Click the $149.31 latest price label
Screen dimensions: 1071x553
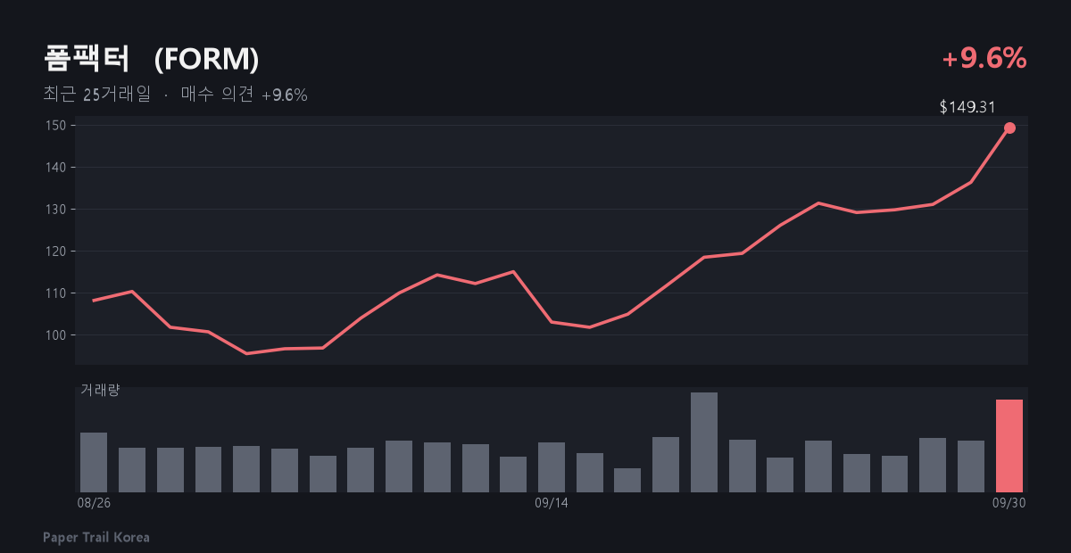point(967,107)
